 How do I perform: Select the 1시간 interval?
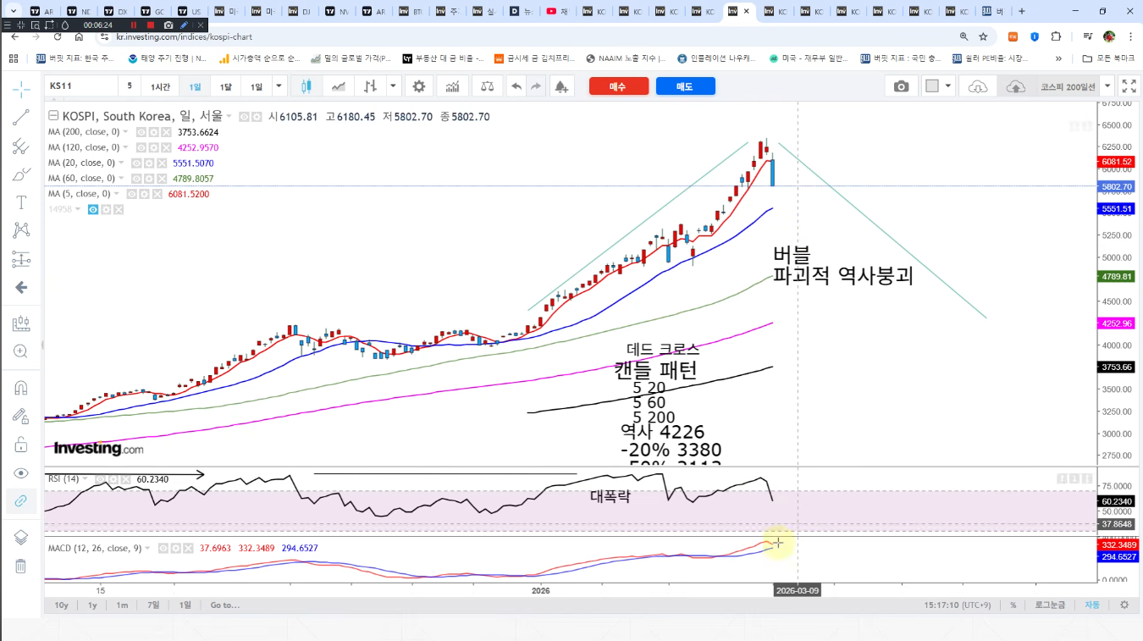pyautogui.click(x=161, y=86)
